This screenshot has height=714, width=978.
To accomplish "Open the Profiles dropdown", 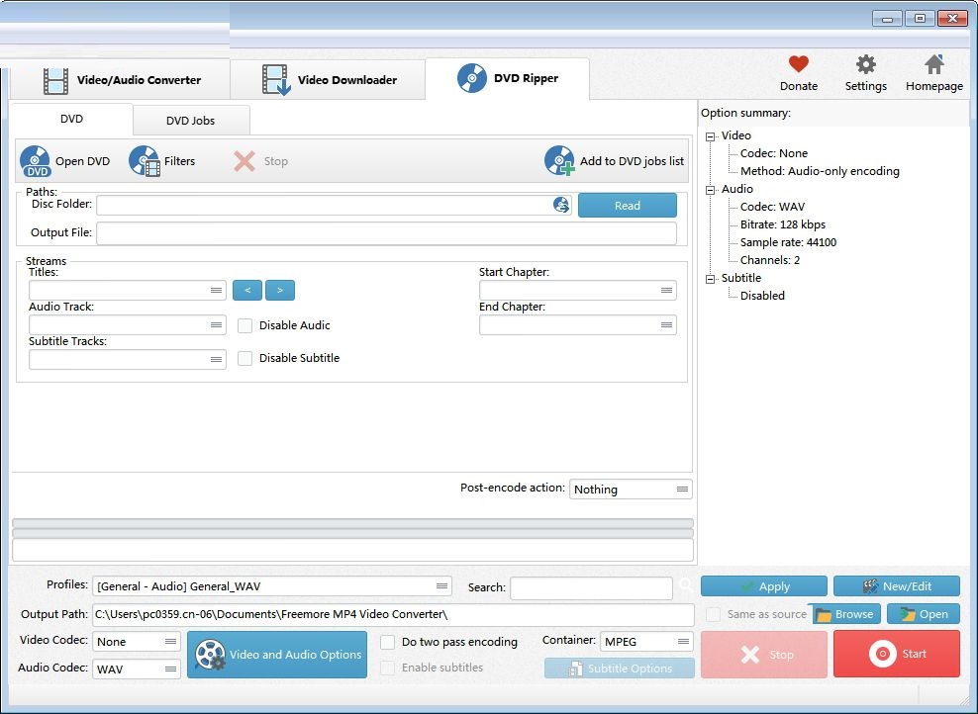I will 272,585.
